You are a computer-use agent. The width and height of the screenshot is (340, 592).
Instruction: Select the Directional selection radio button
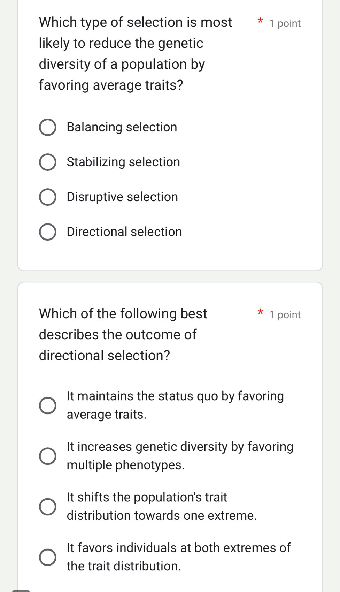[x=47, y=232]
